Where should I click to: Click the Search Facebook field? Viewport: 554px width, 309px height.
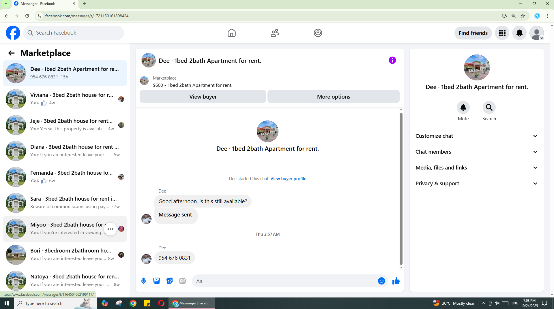coord(74,33)
